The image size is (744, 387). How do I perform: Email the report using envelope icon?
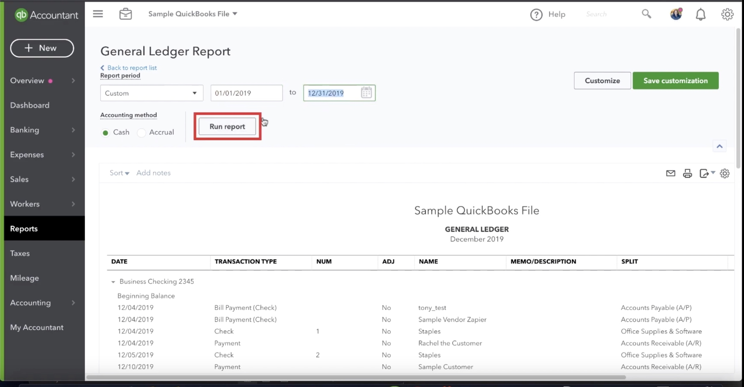click(670, 173)
